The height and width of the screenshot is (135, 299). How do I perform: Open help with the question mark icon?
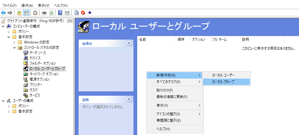point(60,13)
